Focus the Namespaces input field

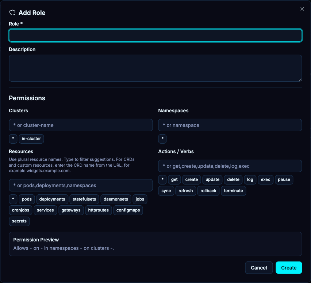230,125
